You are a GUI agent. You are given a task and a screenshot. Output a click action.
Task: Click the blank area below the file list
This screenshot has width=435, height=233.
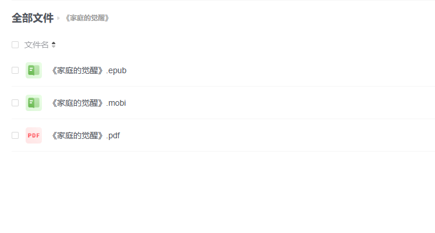(218, 192)
